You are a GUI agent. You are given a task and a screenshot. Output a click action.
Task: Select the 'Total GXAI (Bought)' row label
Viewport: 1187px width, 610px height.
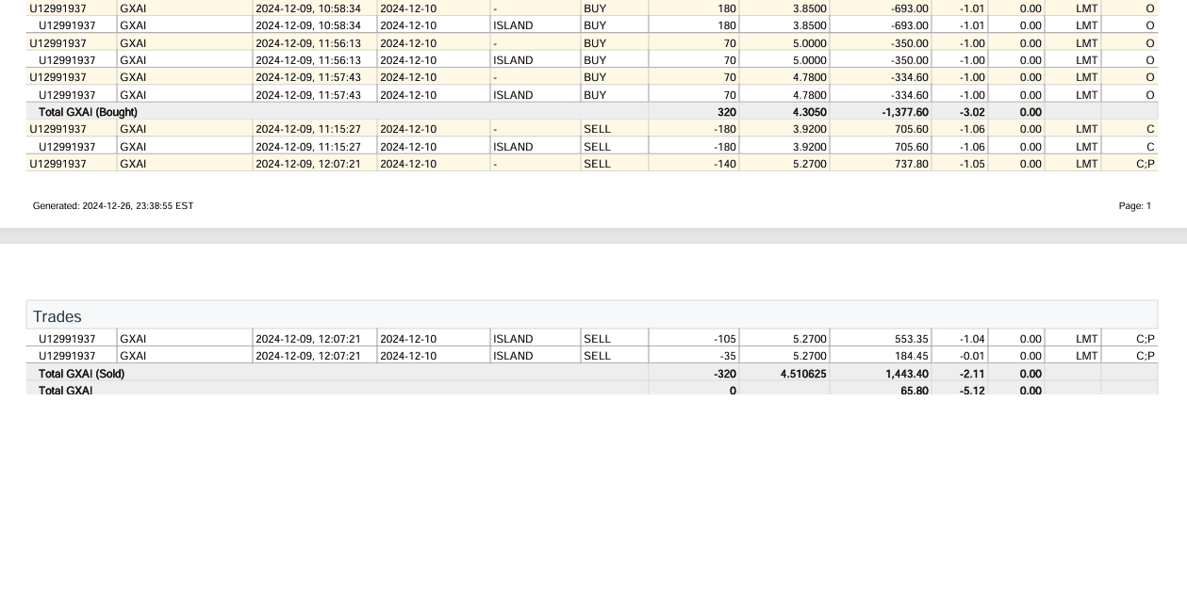tap(88, 112)
